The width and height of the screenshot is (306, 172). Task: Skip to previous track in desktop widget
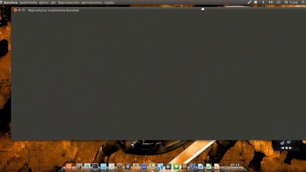click(x=283, y=148)
